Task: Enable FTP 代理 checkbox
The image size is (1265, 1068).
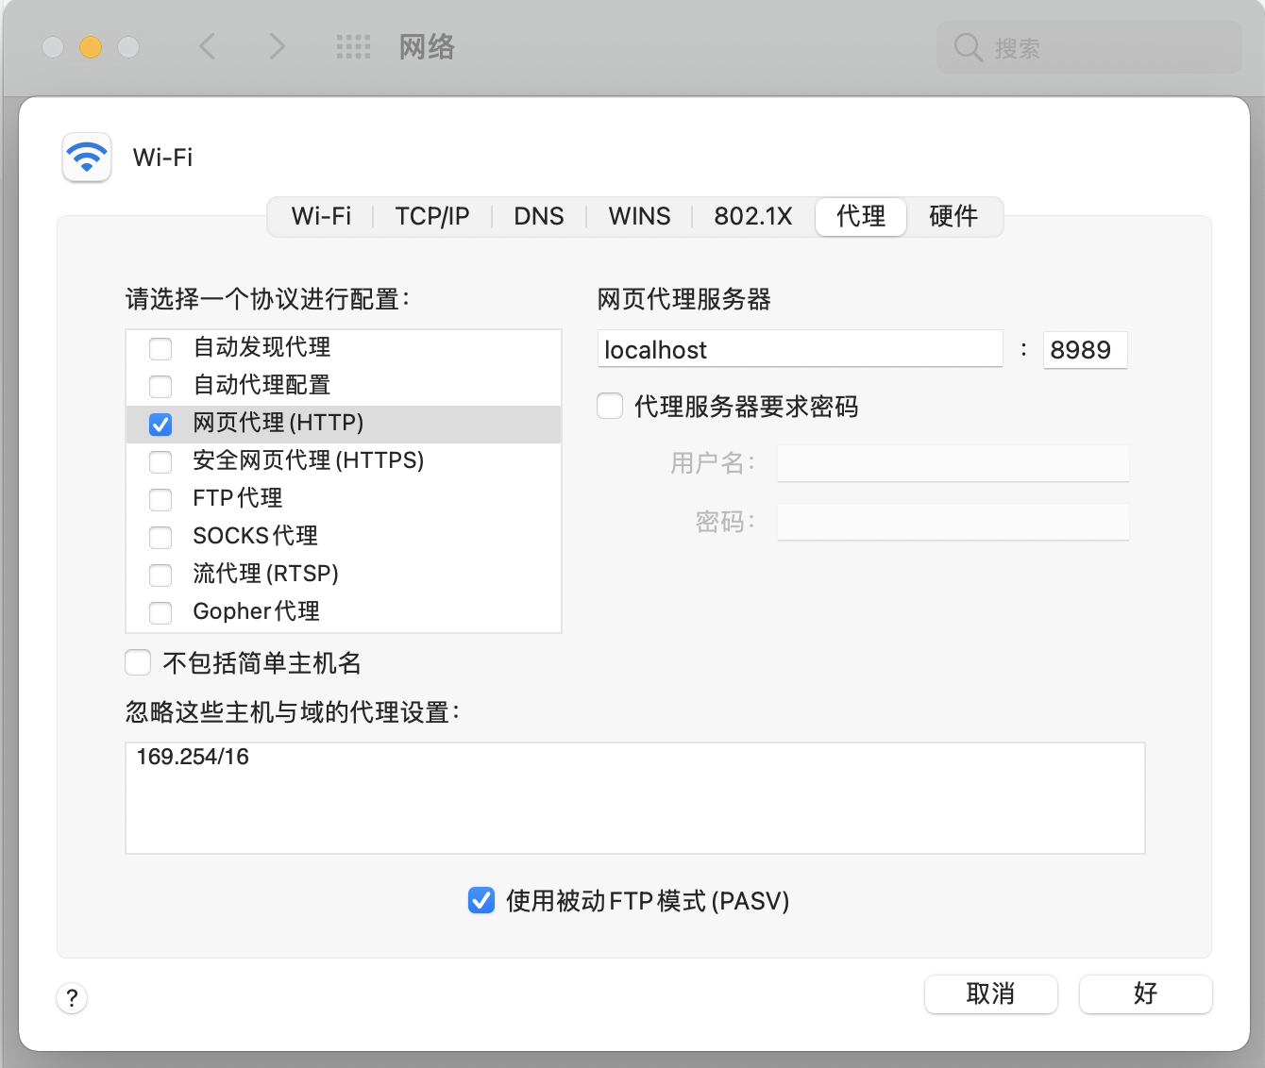Action: point(160,499)
